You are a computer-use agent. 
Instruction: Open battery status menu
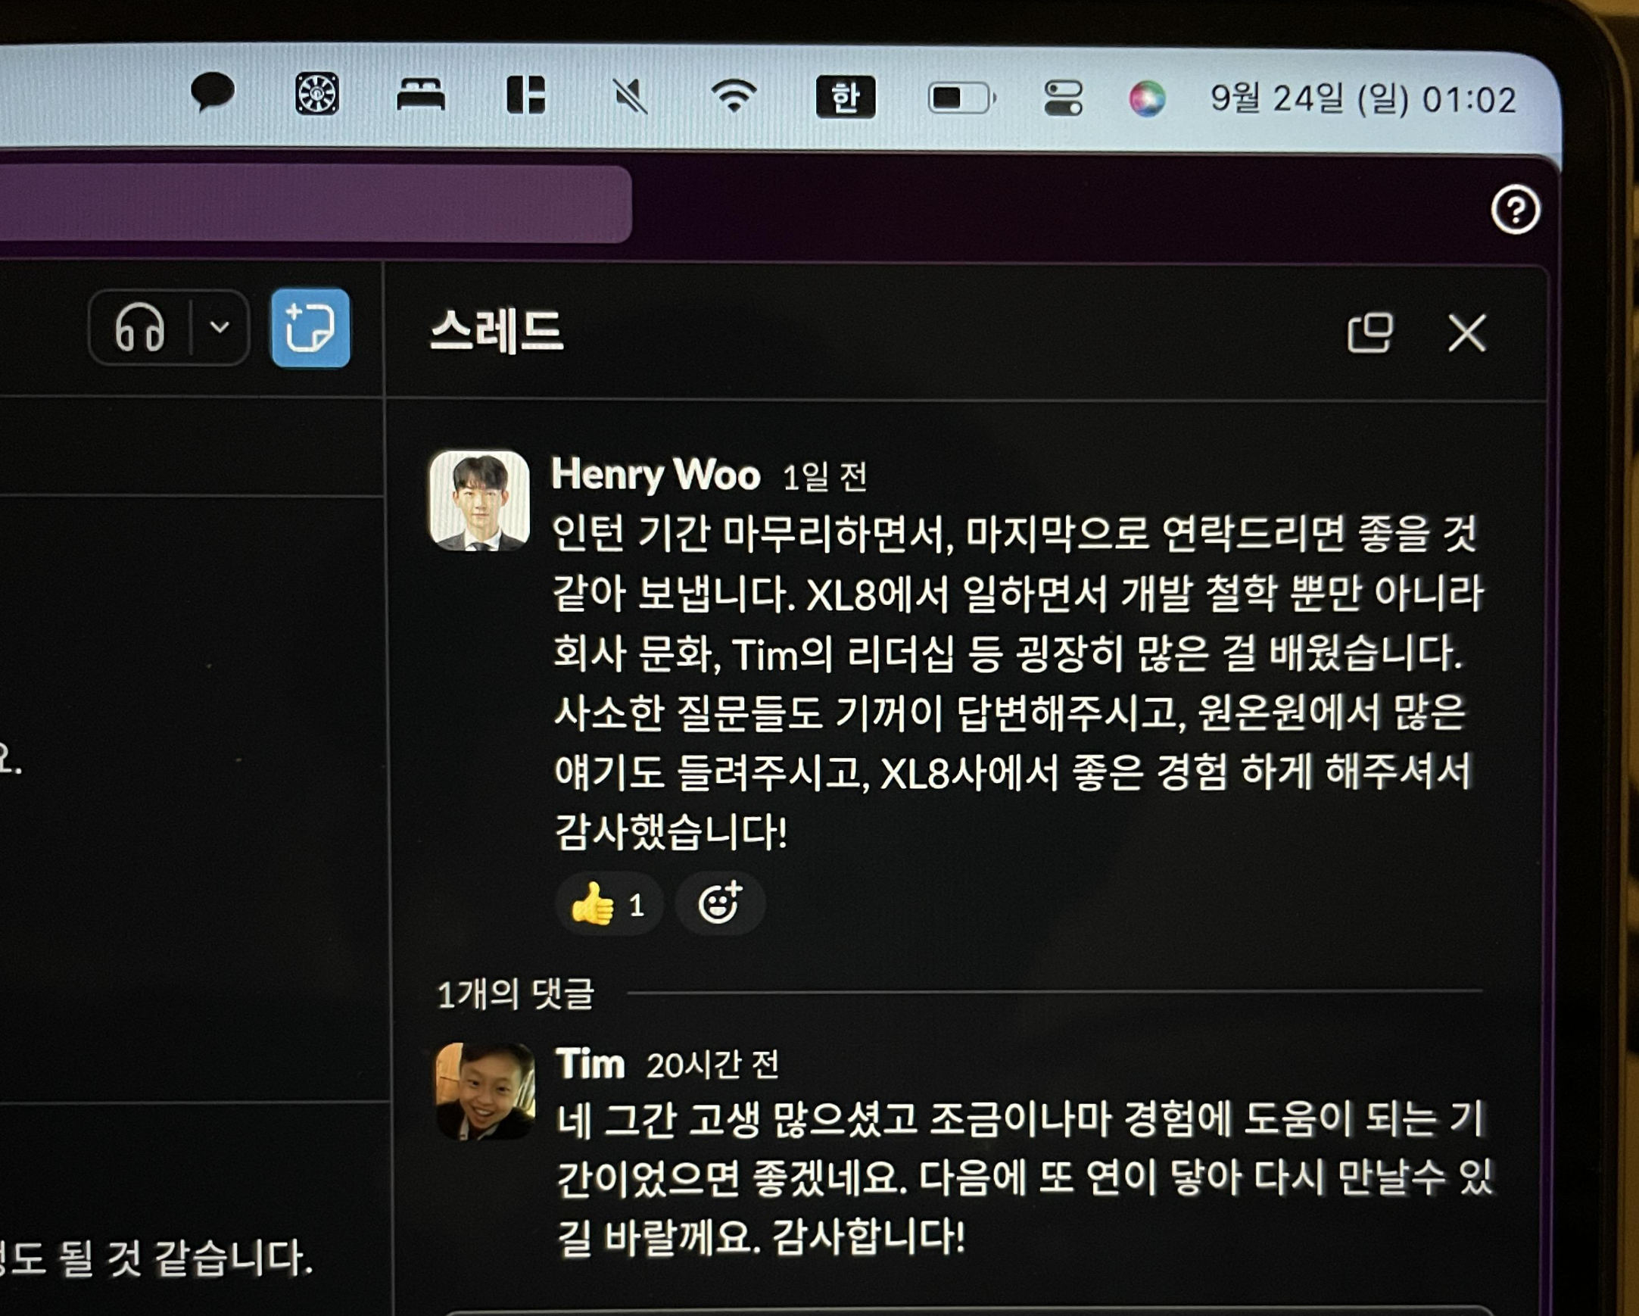961,98
